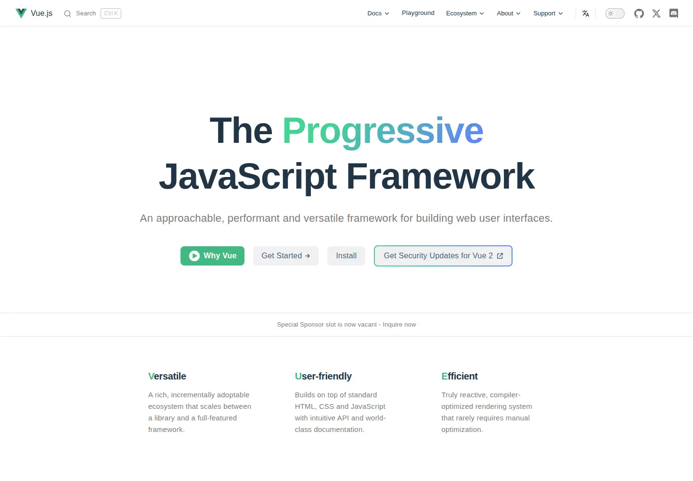Click the User-friendly feature heading

coord(323,376)
